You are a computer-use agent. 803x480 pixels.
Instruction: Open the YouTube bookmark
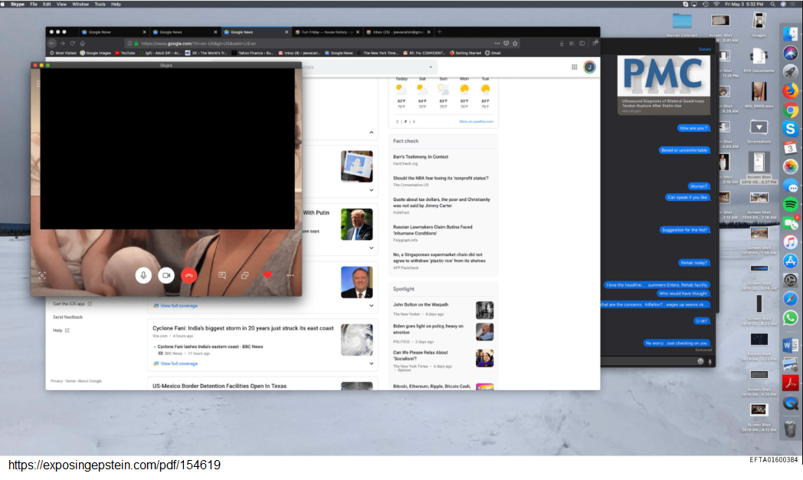126,53
